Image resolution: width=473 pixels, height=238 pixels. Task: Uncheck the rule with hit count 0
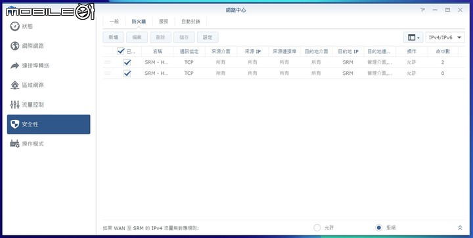point(127,73)
